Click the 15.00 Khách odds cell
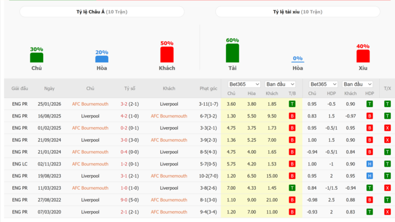The image size is (395, 222). coord(272,176)
